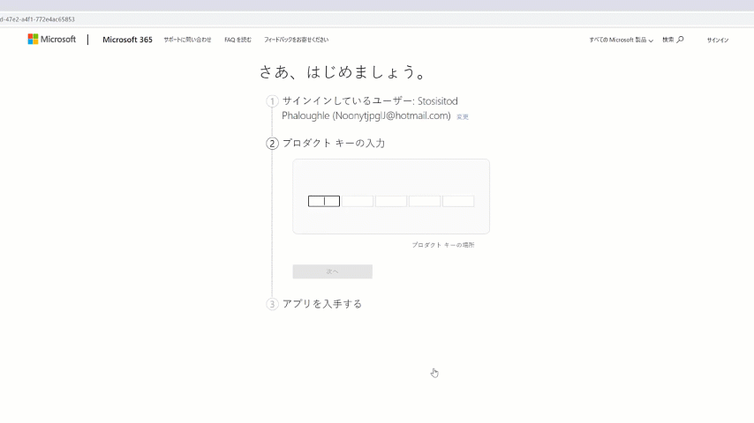The image size is (754, 423).
Task: Select the third product key box
Action: [391, 201]
